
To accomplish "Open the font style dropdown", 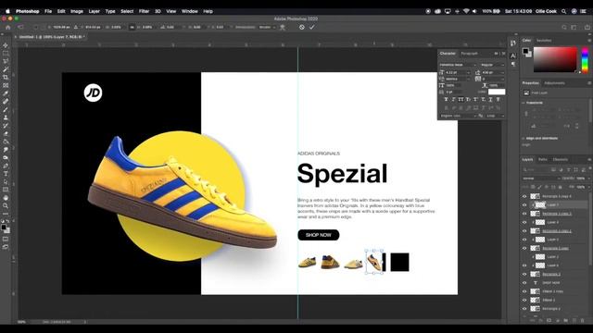I will coord(492,65).
